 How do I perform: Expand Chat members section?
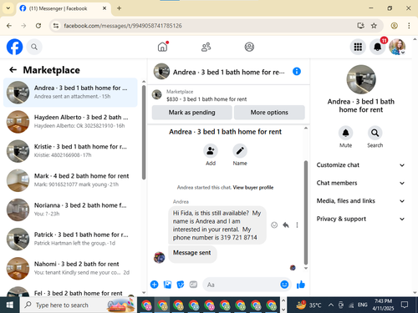pos(360,183)
